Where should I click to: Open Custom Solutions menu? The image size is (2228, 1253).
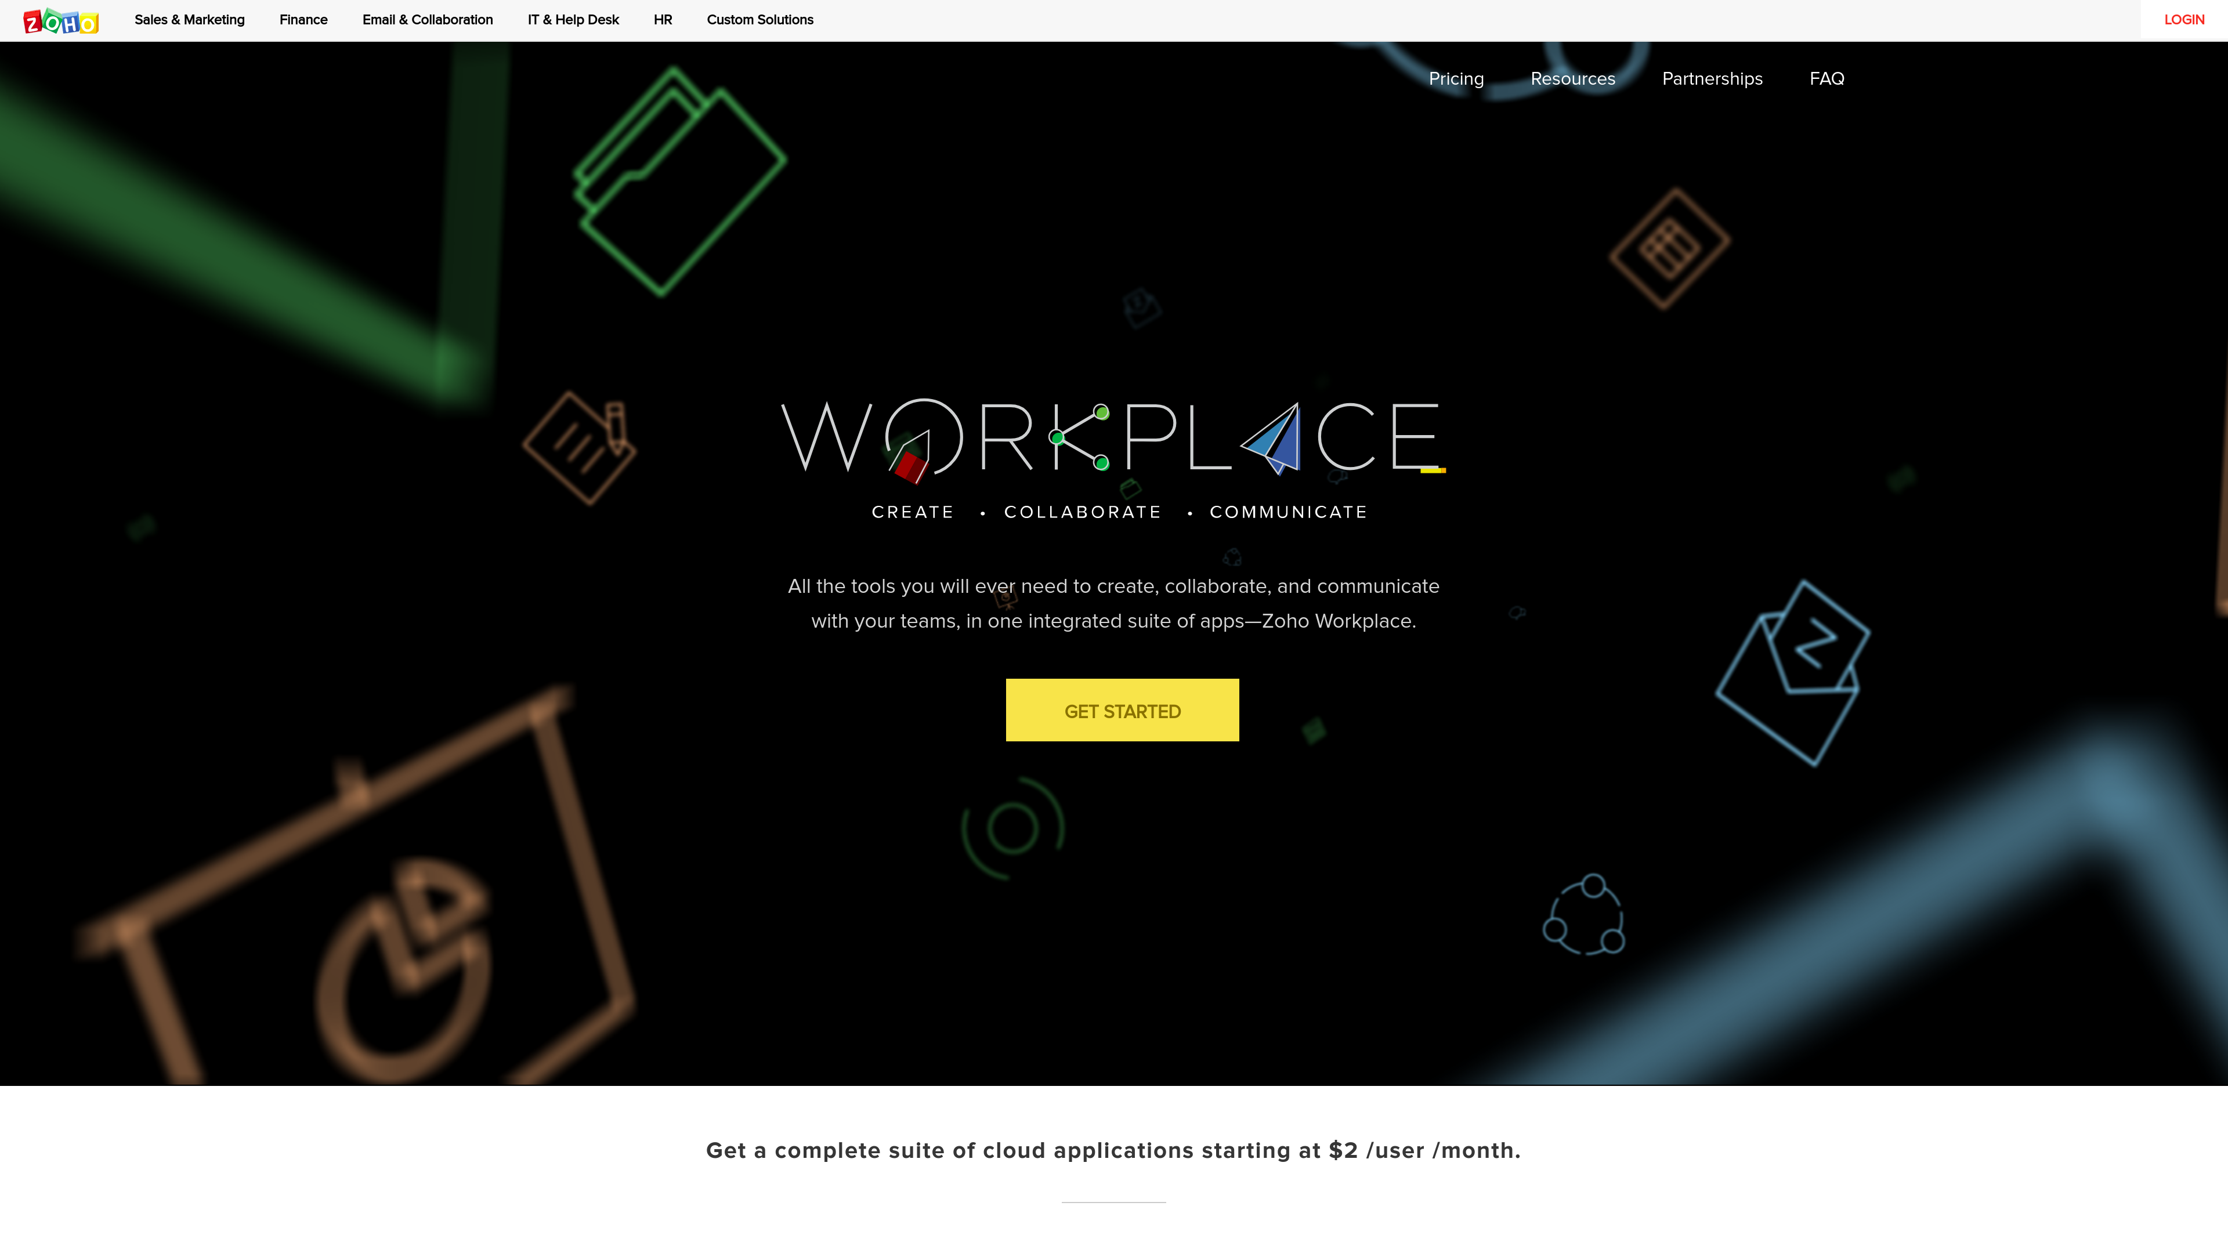tap(759, 20)
